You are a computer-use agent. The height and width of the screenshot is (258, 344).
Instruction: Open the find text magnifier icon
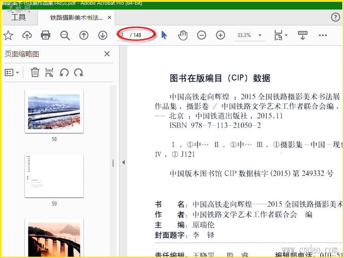pos(65,35)
